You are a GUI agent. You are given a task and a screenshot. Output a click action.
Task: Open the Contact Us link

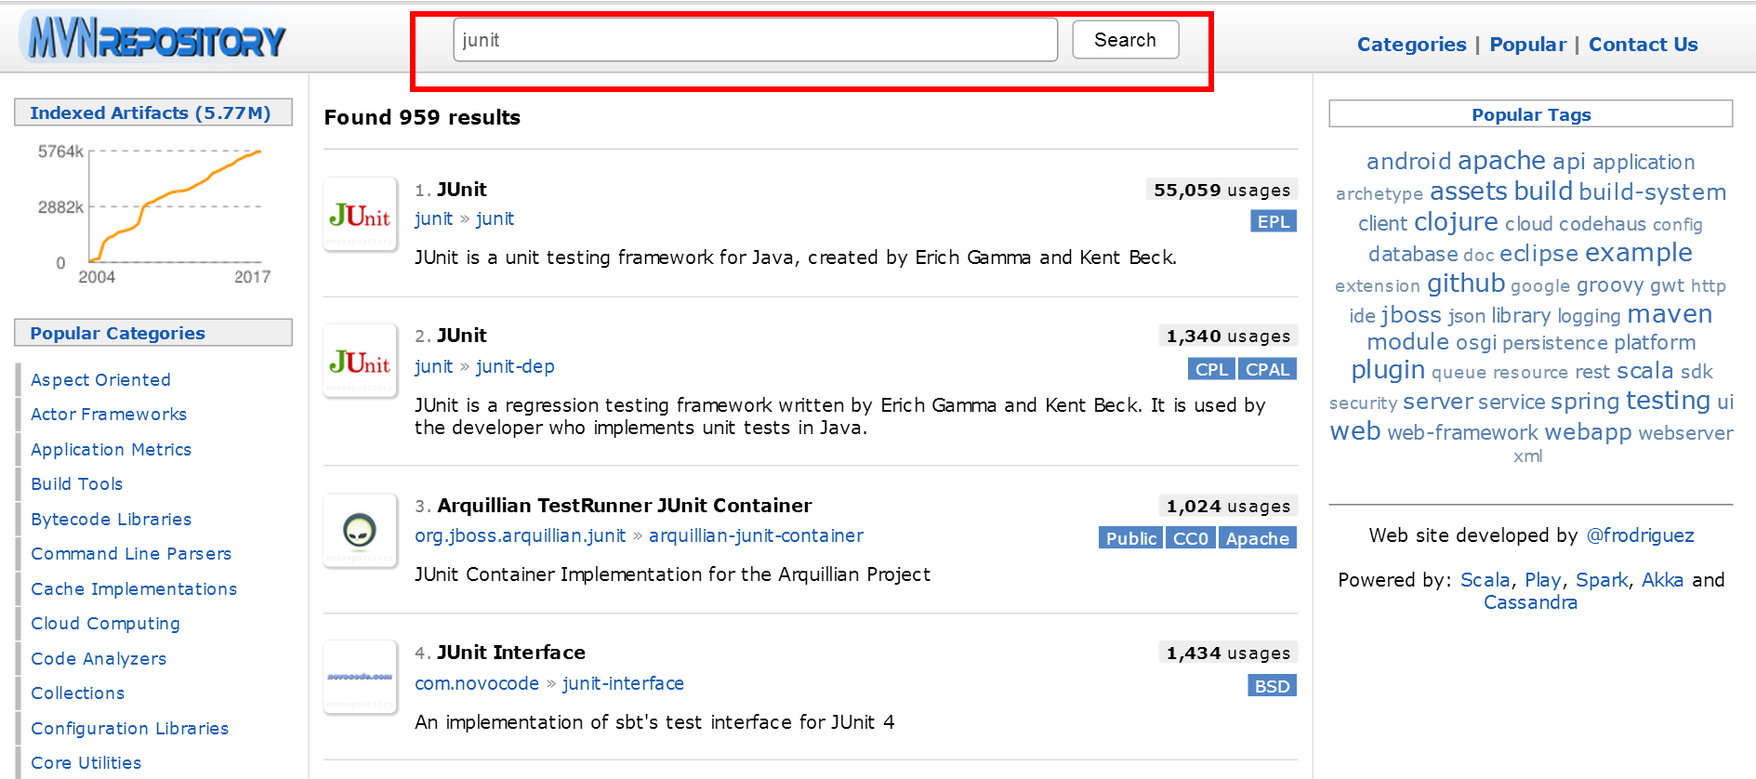coord(1643,44)
